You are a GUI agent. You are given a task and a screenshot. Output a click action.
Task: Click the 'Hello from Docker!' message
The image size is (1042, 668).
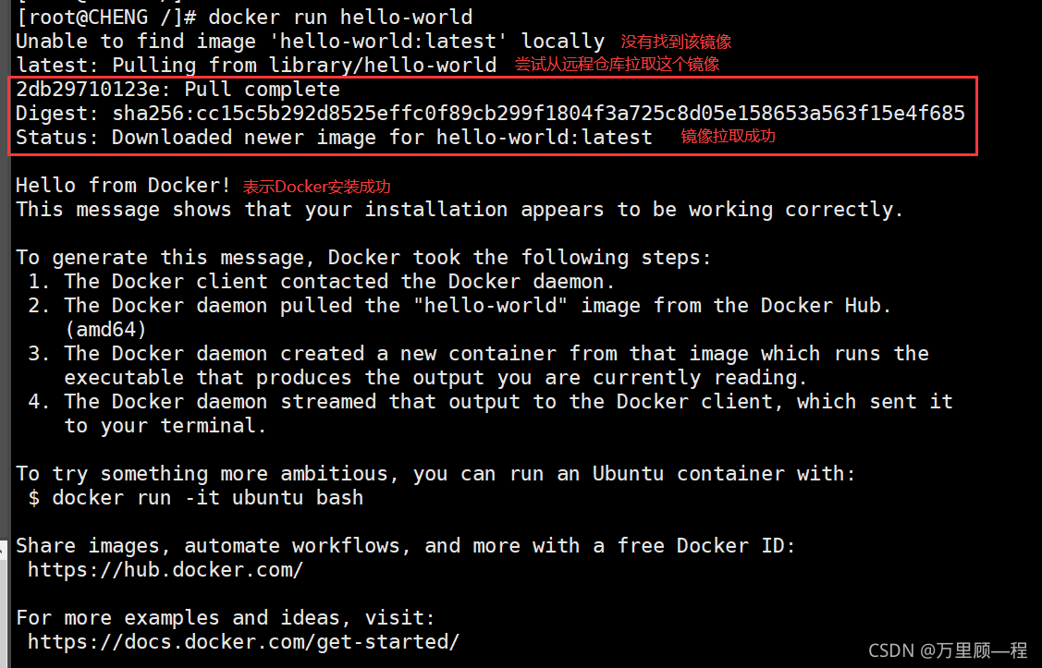[x=123, y=186]
